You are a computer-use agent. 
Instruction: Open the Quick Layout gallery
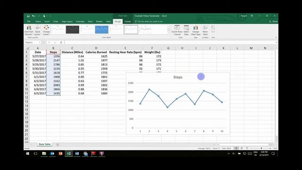[38, 30]
